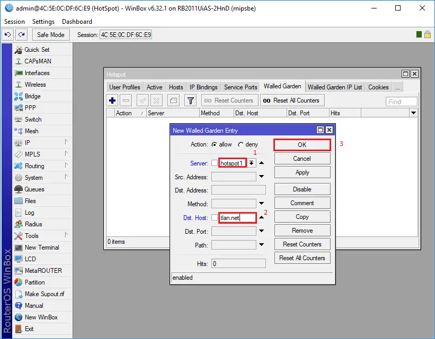The height and width of the screenshot is (339, 435).
Task: Select the allow action radio button
Action: point(214,144)
